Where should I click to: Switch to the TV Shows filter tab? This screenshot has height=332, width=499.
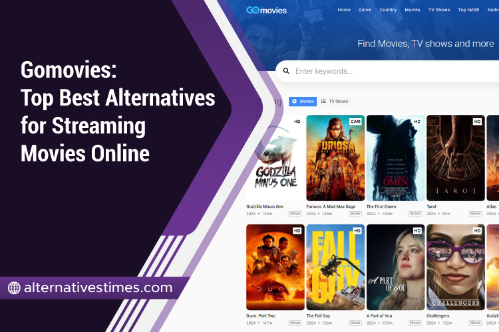coord(335,102)
